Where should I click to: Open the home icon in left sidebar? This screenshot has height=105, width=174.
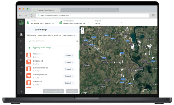21,35
